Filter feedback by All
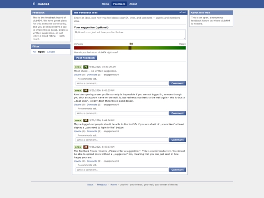Image resolution: width=264 pixels, height=198 pixels. point(34,52)
